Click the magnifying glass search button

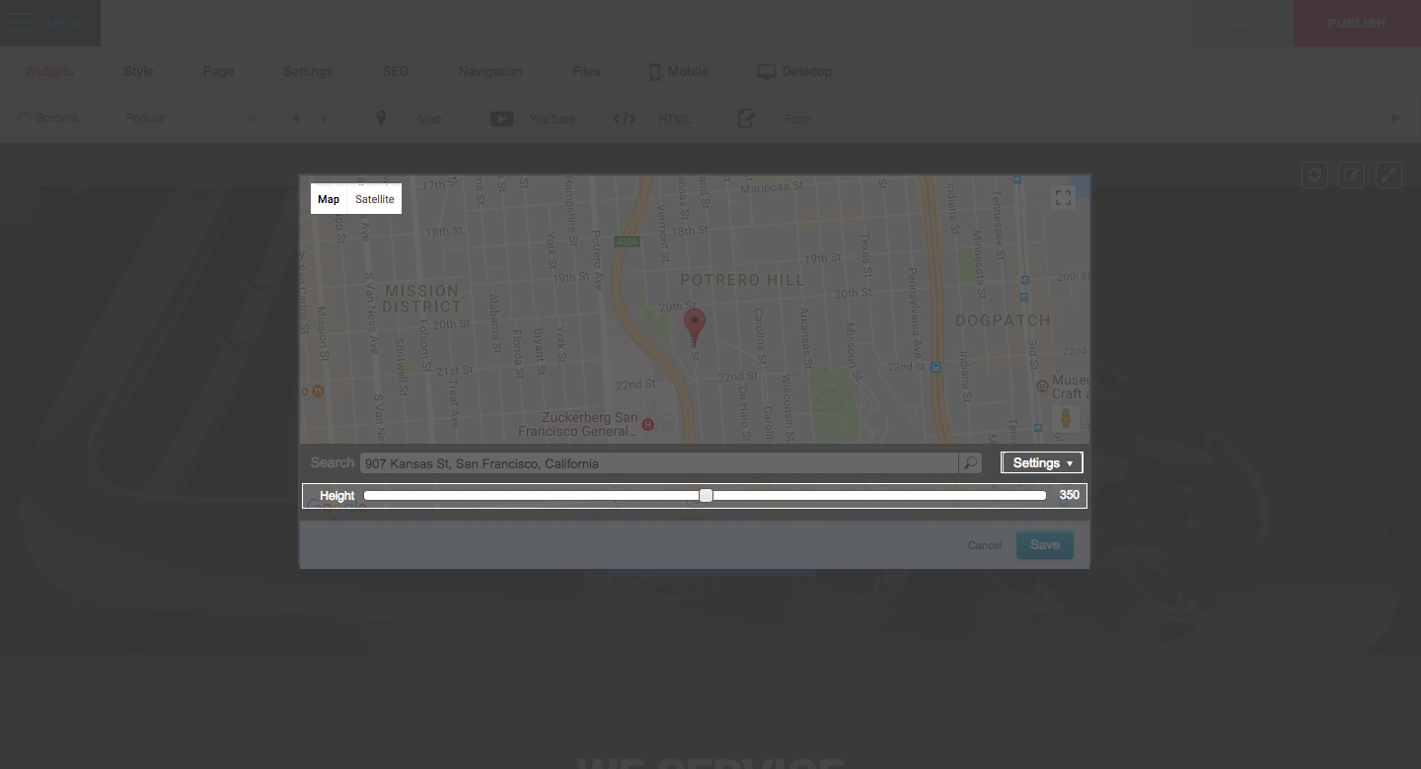click(970, 463)
